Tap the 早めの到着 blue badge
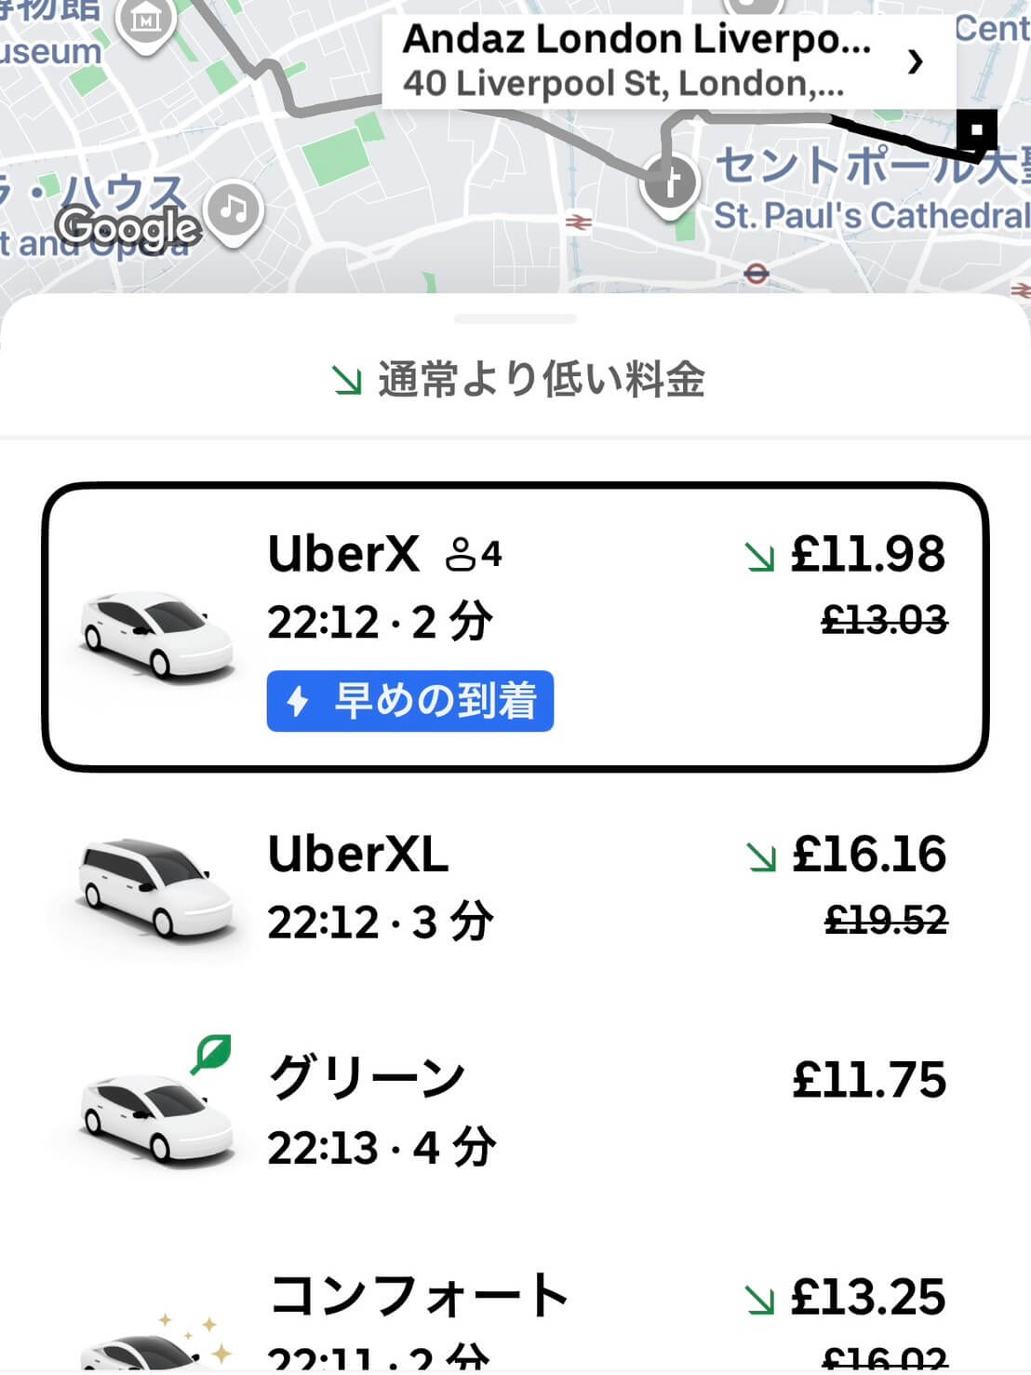Image resolution: width=1031 pixels, height=1375 pixels. pos(410,701)
